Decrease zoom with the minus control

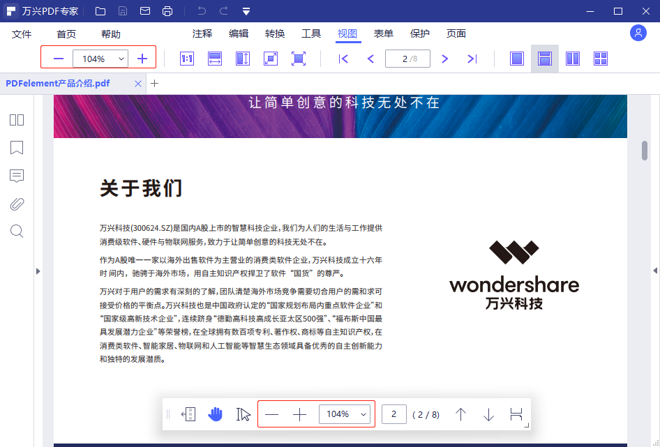point(59,59)
